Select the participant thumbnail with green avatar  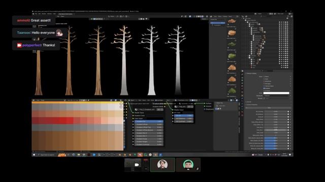188,165
